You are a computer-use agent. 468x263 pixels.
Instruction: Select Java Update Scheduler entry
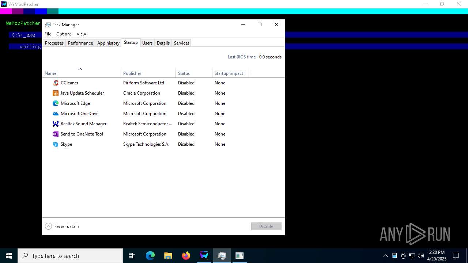[x=82, y=93]
